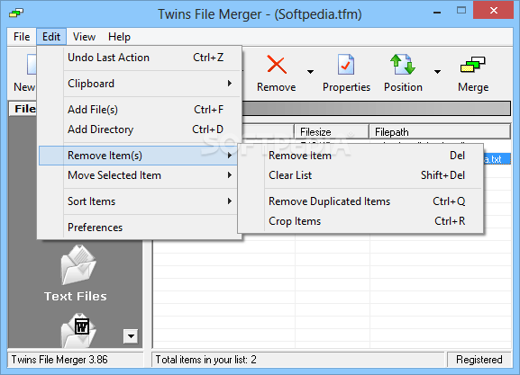The width and height of the screenshot is (520, 375).
Task: Open the View menu
Action: point(84,36)
